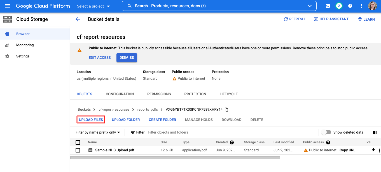This screenshot has height=172, width=381.
Task: Show help for the Created column
Action: [x=232, y=142]
